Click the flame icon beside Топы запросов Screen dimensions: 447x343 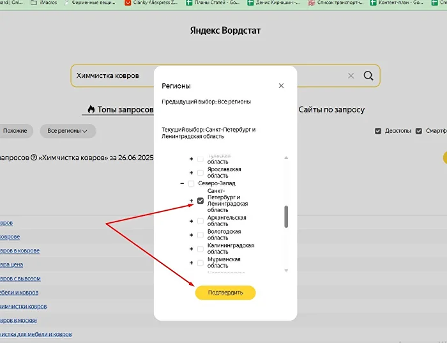[x=91, y=109]
